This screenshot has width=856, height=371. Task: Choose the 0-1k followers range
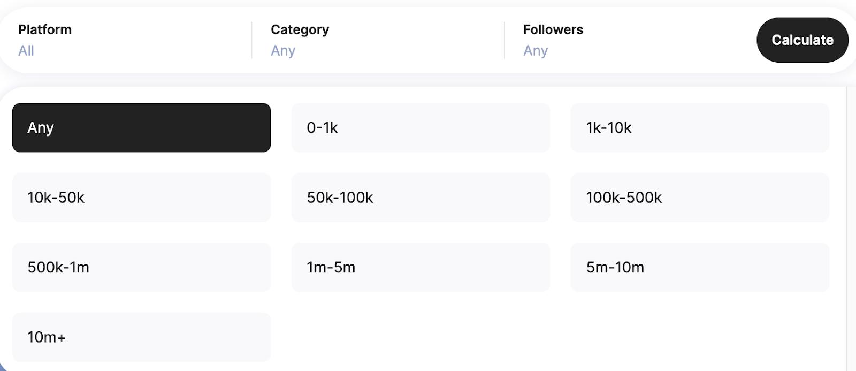pyautogui.click(x=421, y=127)
